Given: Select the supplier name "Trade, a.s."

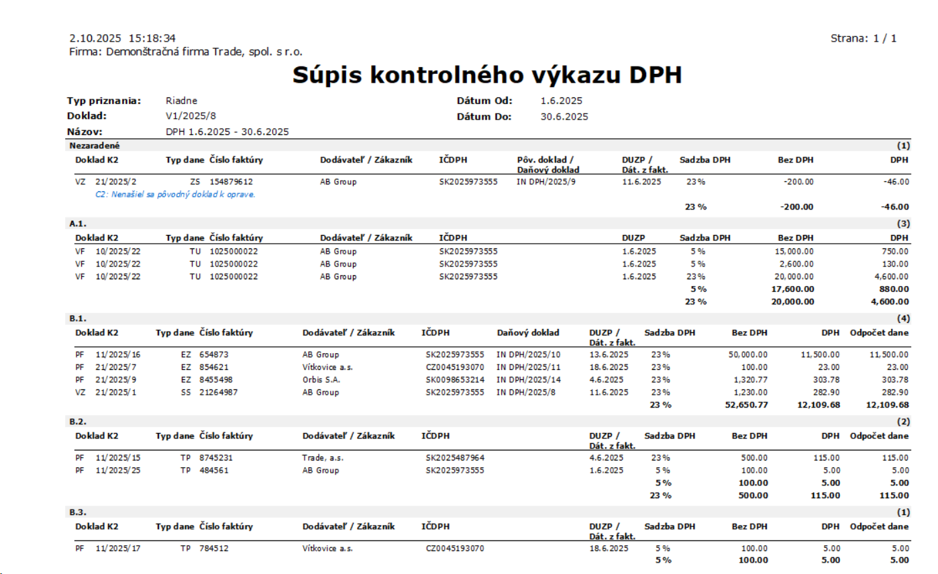Looking at the screenshot, I should point(323,458).
